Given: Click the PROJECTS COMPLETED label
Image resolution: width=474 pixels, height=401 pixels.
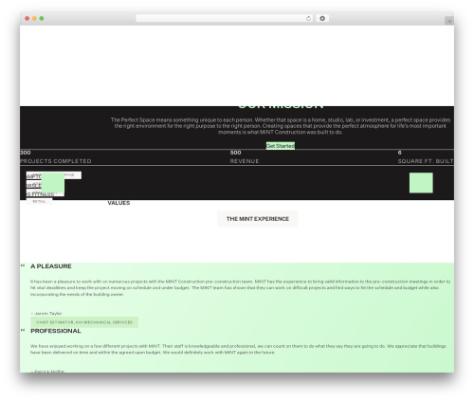Looking at the screenshot, I should 56,161.
